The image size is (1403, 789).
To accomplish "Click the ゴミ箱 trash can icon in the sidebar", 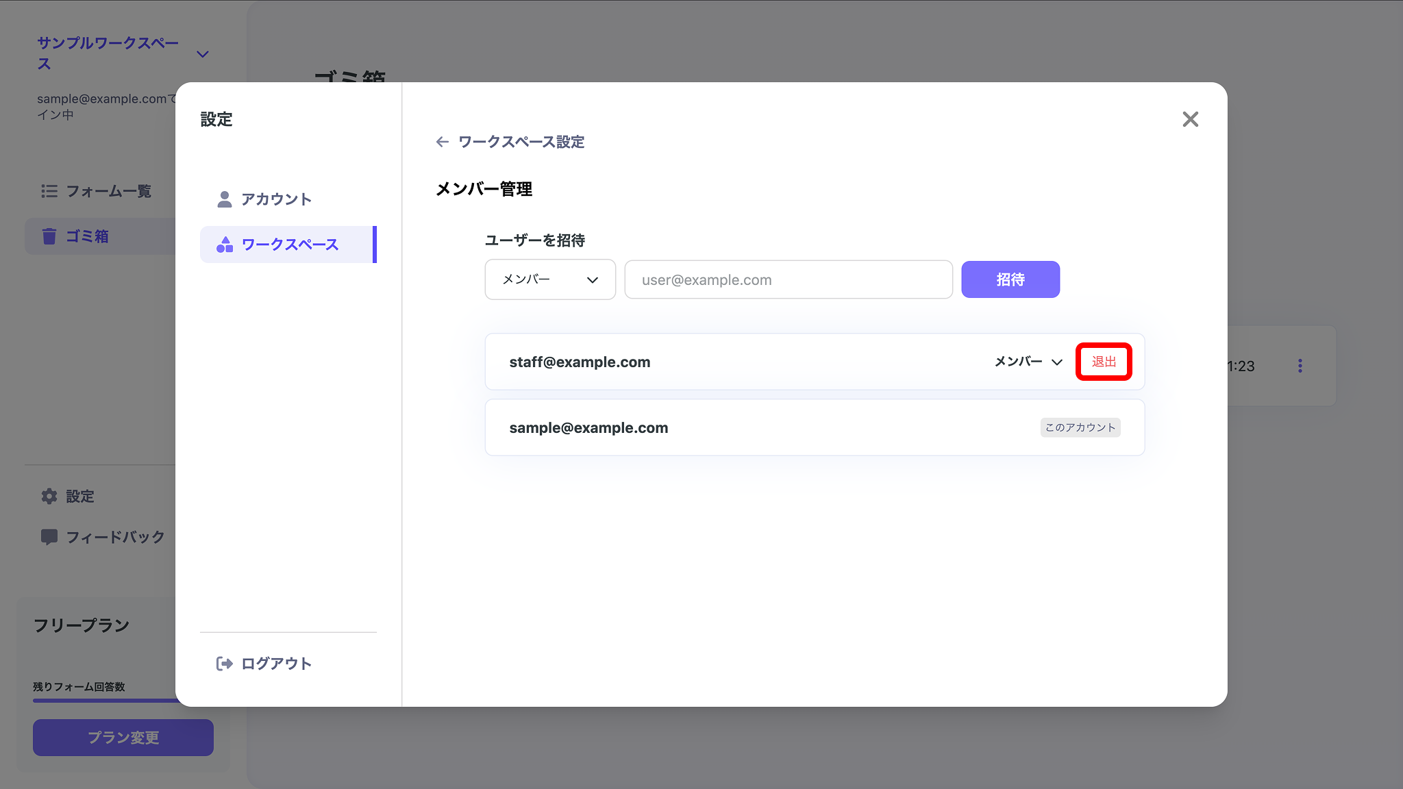I will coord(49,236).
